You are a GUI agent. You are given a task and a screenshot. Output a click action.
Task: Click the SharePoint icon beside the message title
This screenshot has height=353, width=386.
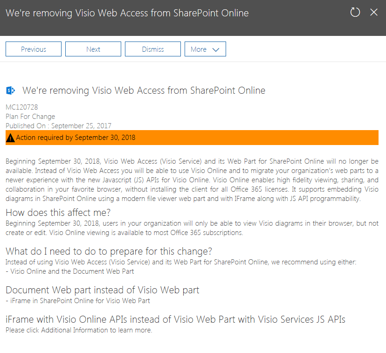[x=10, y=90]
